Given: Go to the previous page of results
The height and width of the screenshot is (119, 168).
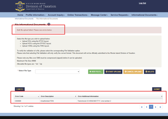Looking at the screenshot, I should (146, 107).
